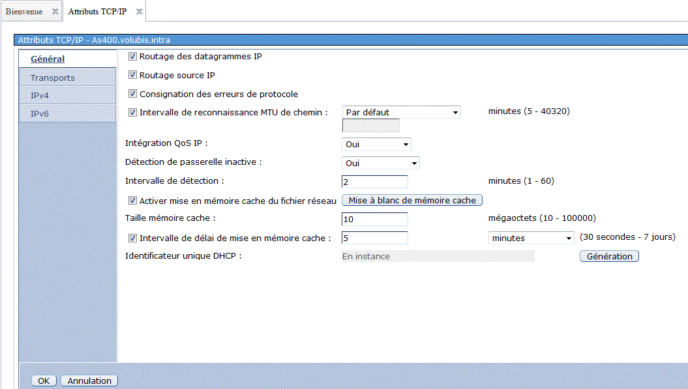Click disabled MTU minutes field below Par défaut

[371, 125]
